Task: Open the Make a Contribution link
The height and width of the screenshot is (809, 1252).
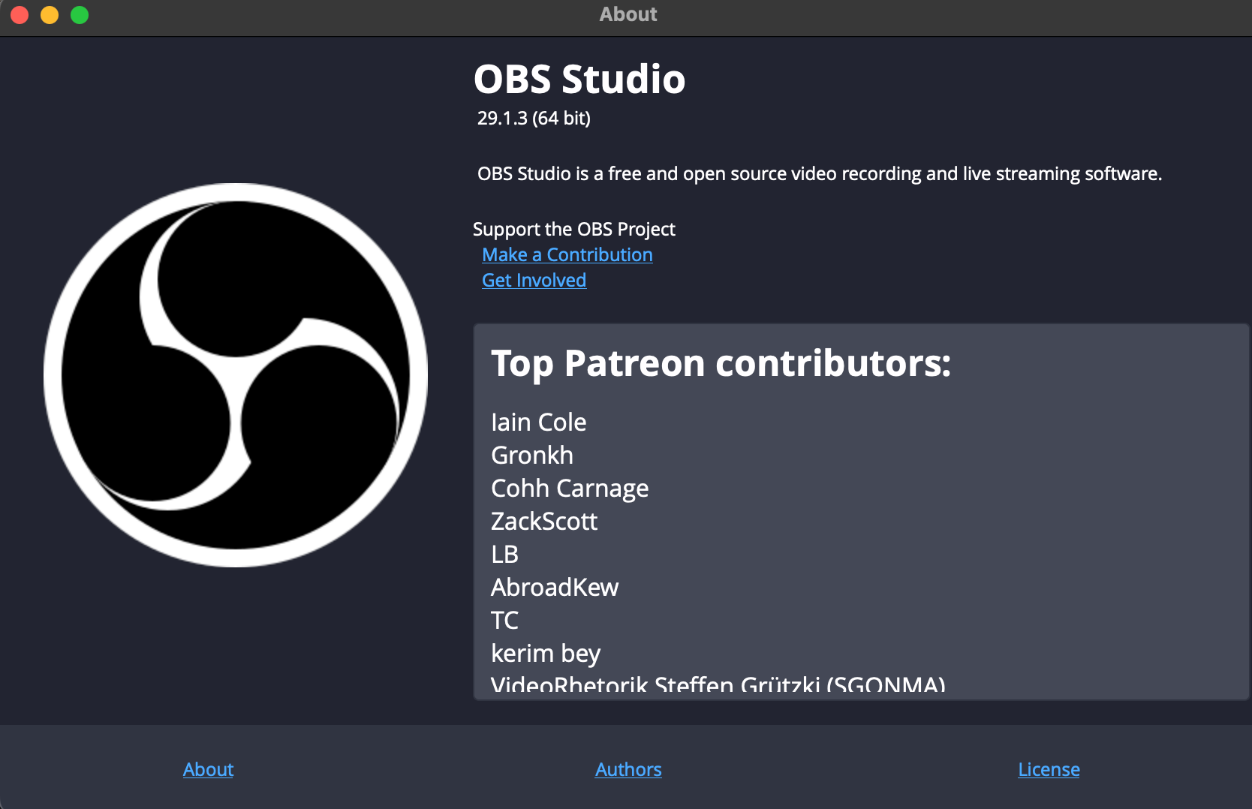Action: 567,254
